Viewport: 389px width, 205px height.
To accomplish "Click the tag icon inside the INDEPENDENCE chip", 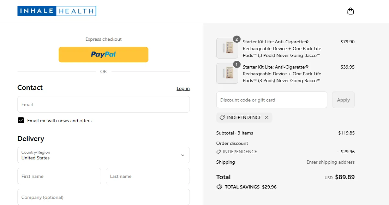I will coord(222,117).
